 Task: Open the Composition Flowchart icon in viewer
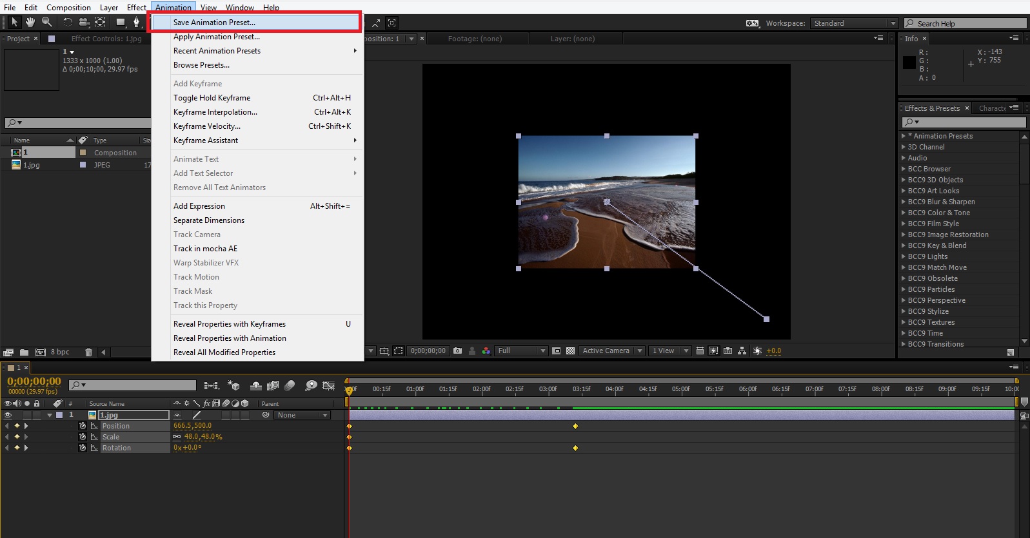click(x=742, y=351)
